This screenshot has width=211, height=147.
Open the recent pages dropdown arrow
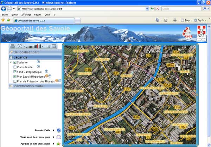(14, 9)
